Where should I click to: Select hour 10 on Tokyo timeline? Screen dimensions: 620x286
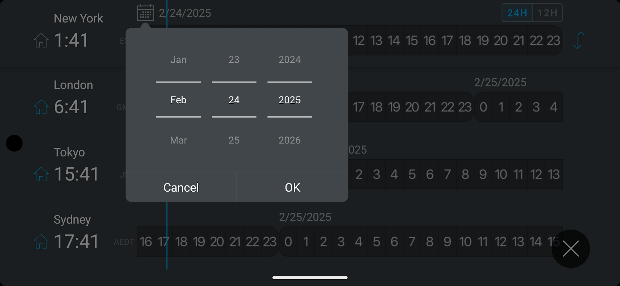[x=501, y=174]
